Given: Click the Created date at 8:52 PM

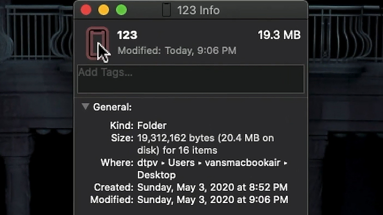Looking at the screenshot, I should pyautogui.click(x=213, y=187).
